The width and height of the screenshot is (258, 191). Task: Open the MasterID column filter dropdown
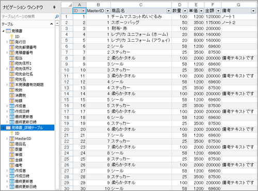click(108, 11)
